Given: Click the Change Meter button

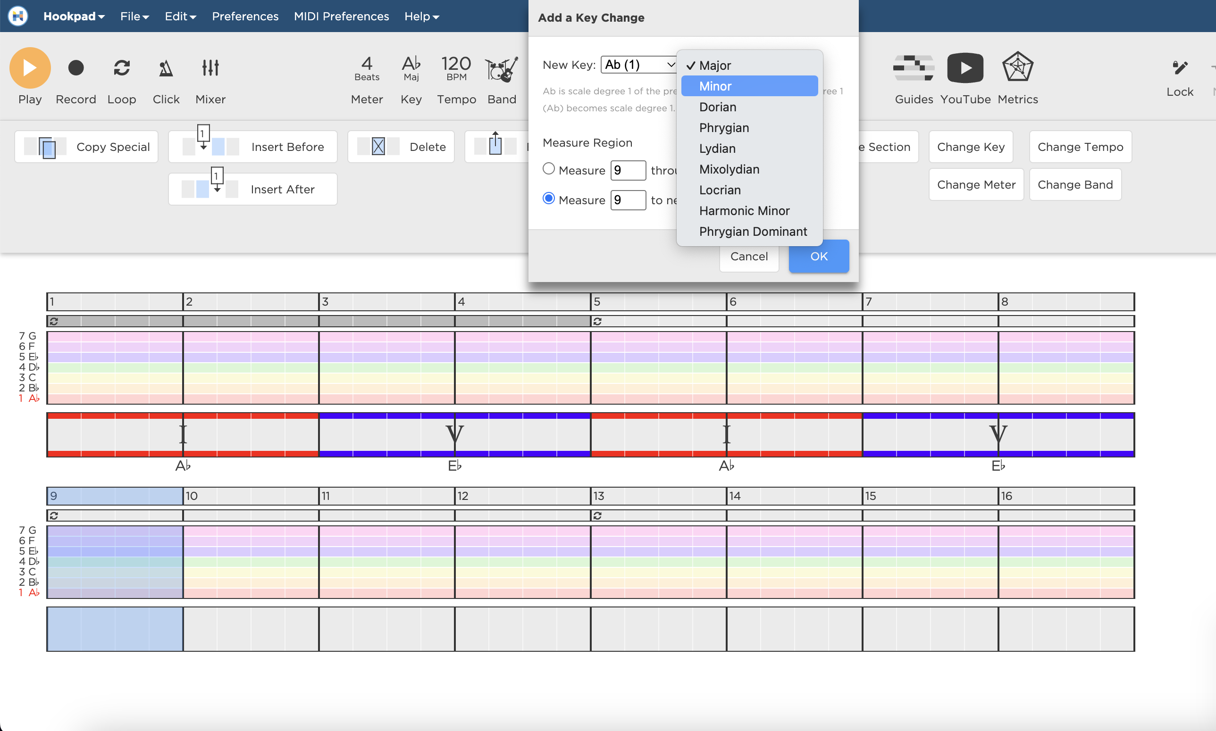Looking at the screenshot, I should pos(976,185).
